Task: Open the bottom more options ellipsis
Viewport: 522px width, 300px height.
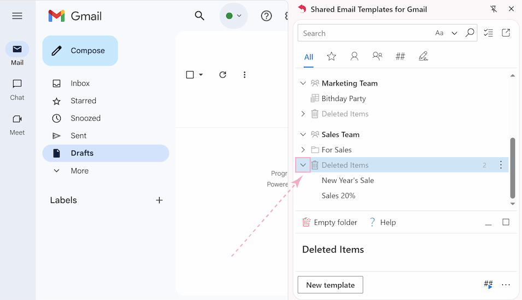Action: (506, 285)
